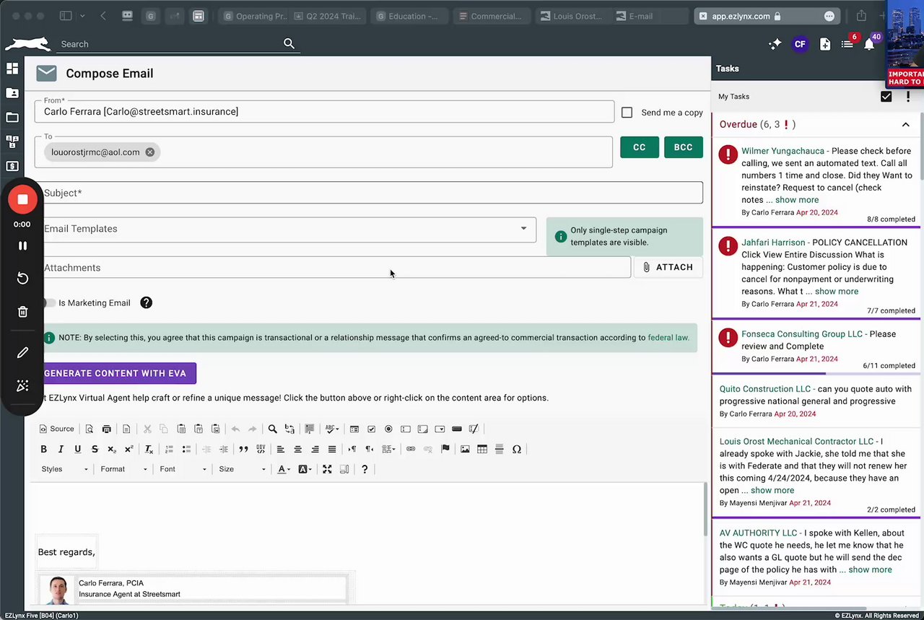The image size is (924, 620).
Task: Insert a radio button form element
Action: click(388, 429)
